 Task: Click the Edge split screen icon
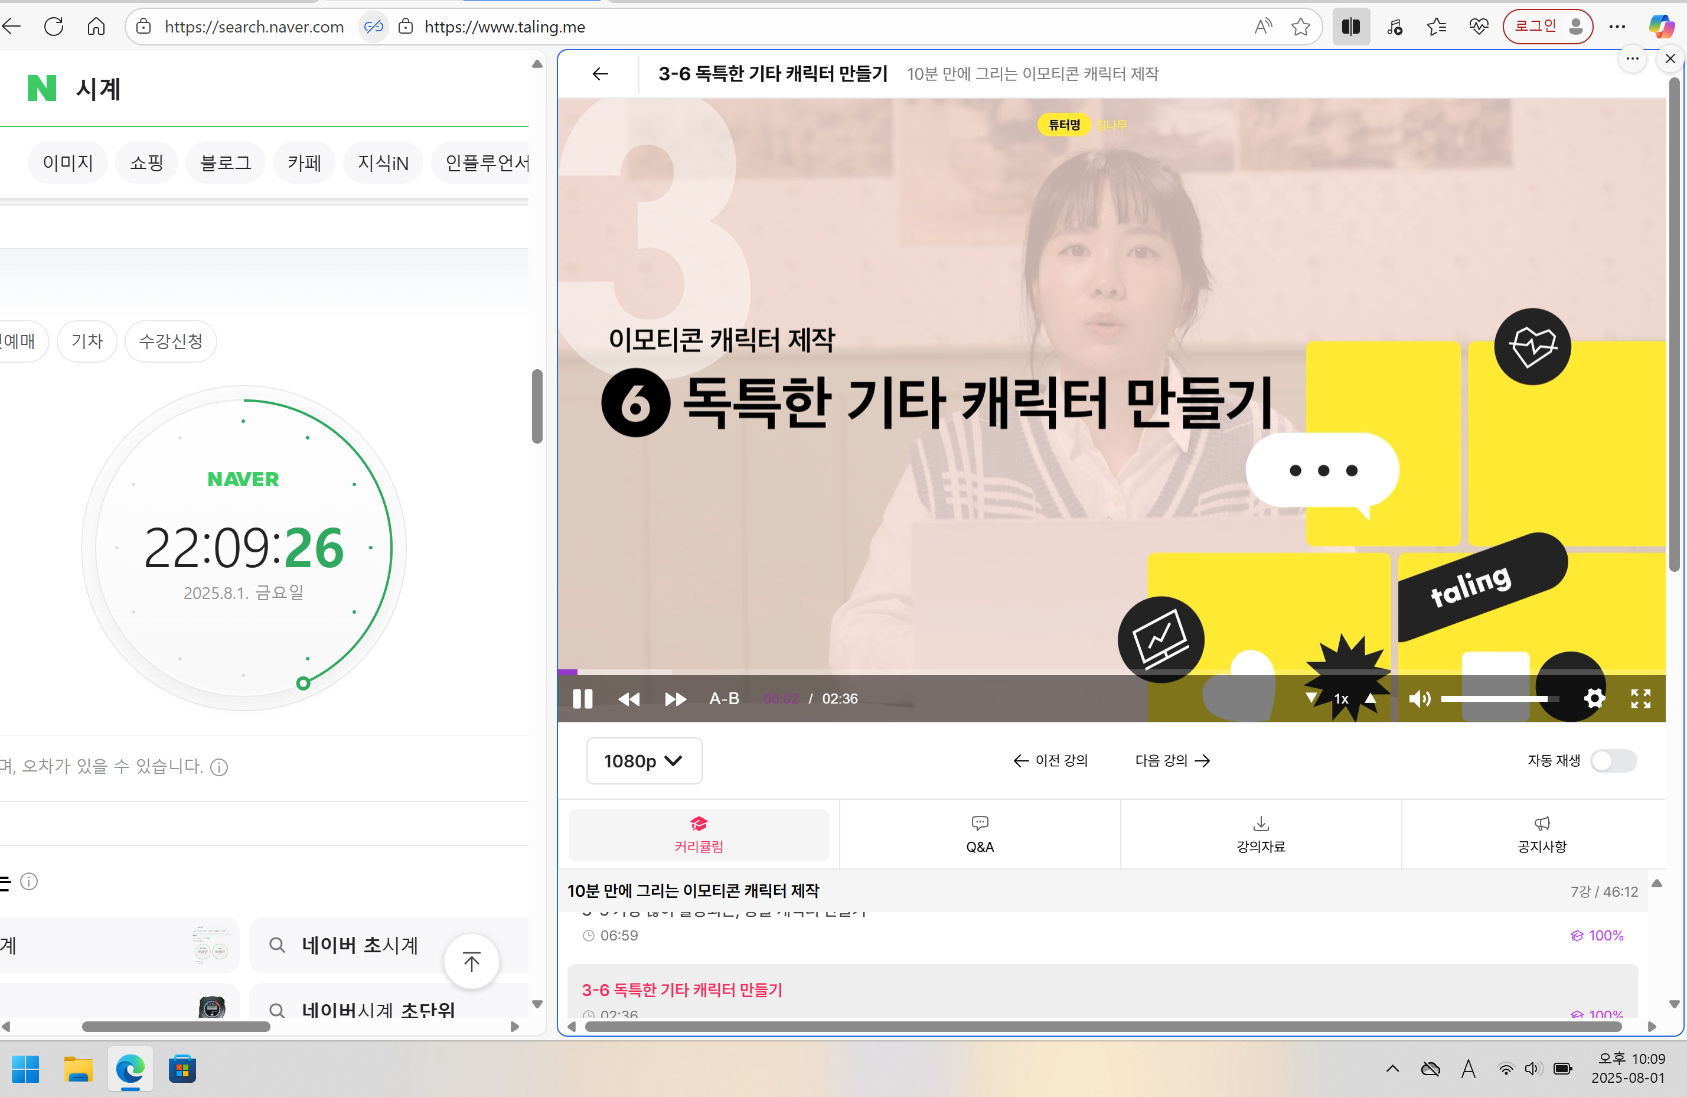(1351, 26)
